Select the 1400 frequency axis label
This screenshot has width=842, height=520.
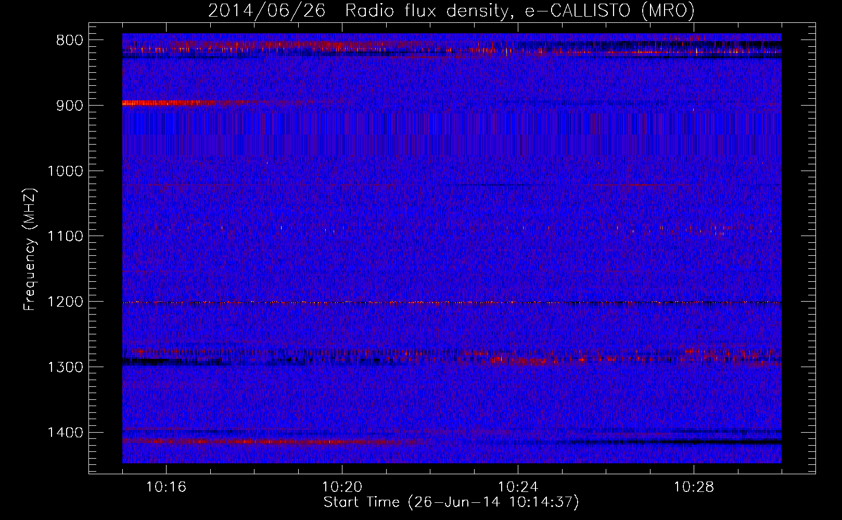pyautogui.click(x=65, y=433)
